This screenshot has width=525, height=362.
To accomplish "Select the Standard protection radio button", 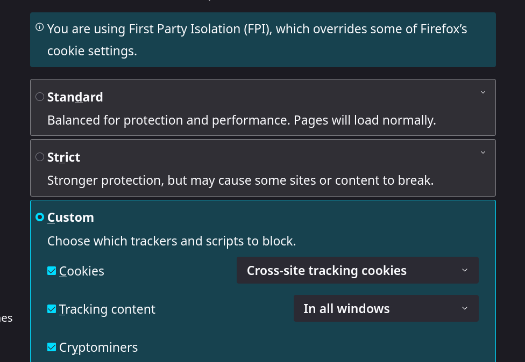I will coord(40,97).
